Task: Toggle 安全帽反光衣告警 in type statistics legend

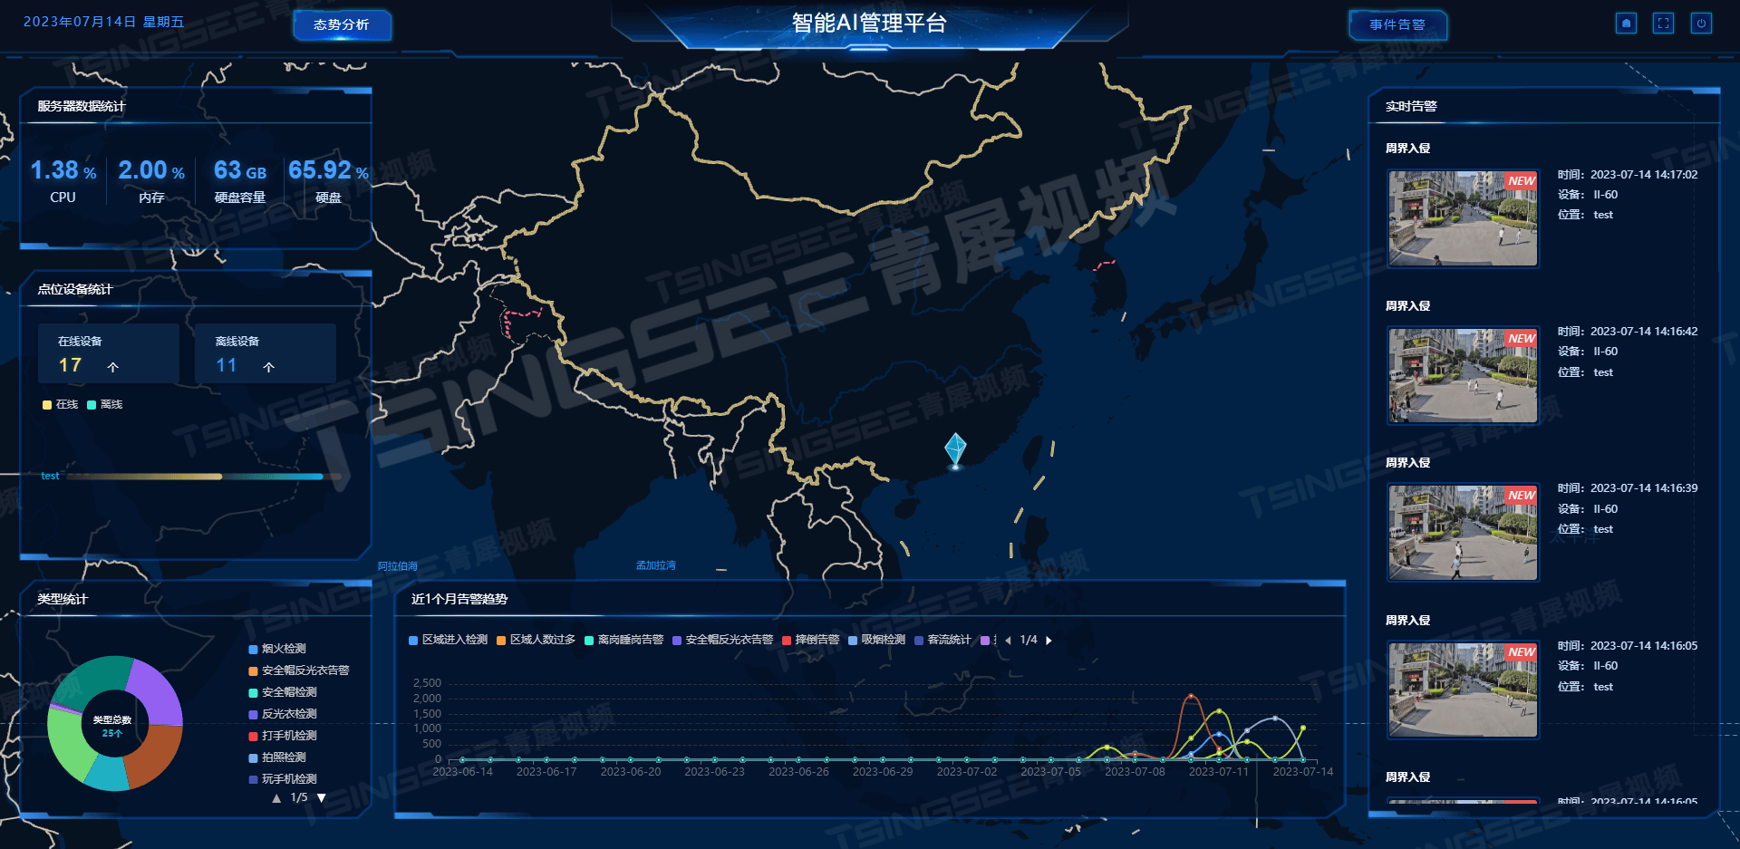Action: (299, 671)
